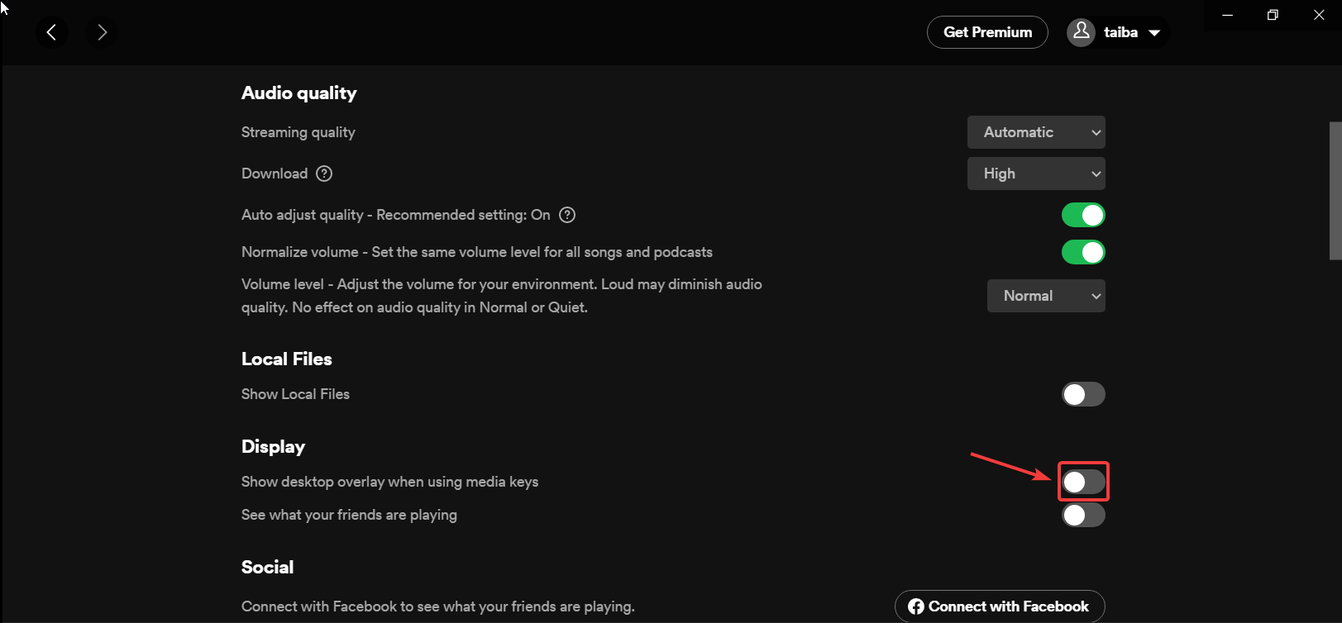The width and height of the screenshot is (1342, 623).
Task: Click the taiba profile avatar icon
Action: click(1081, 32)
